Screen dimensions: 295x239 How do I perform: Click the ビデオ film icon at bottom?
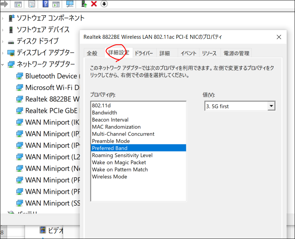pos(43,230)
